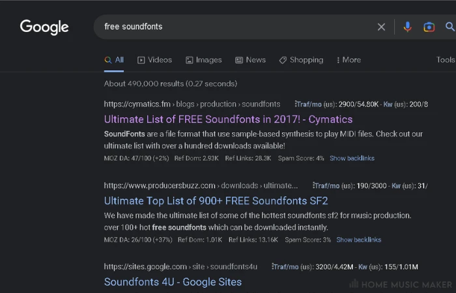
Task: Open the Tools filter
Action: (x=446, y=60)
